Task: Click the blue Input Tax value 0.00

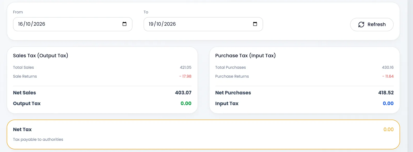Action: (388, 104)
